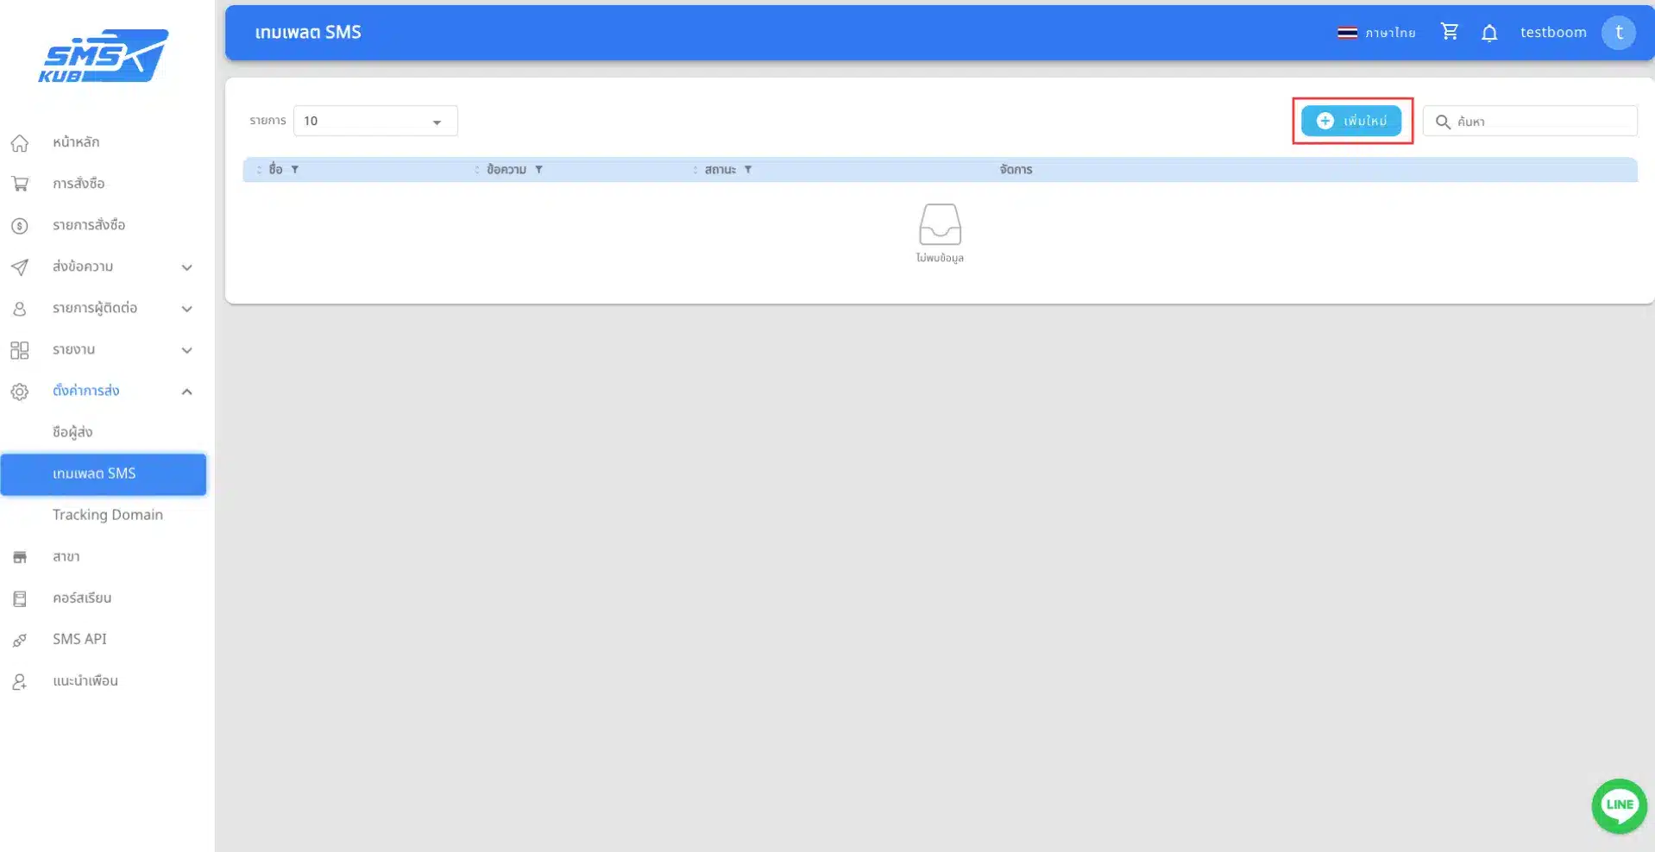Go to ชื่อผู้ส่ง submenu item

point(72,432)
